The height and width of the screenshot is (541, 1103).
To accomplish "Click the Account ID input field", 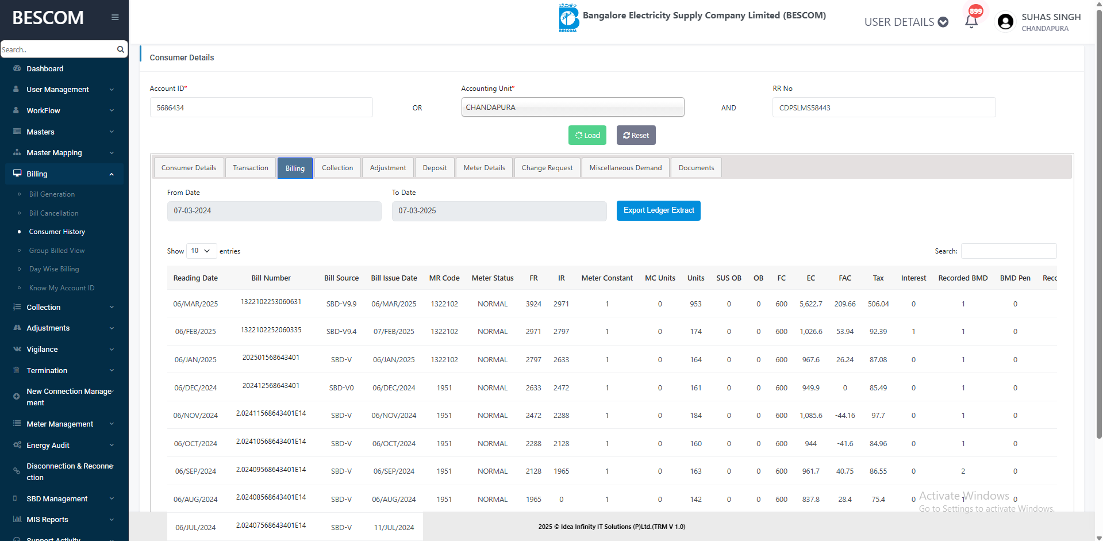I will [262, 108].
